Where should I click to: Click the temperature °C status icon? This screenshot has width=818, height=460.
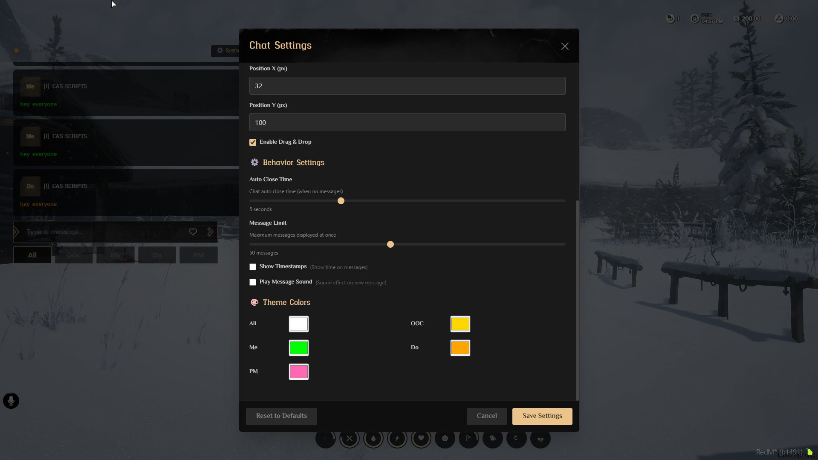[x=516, y=438]
